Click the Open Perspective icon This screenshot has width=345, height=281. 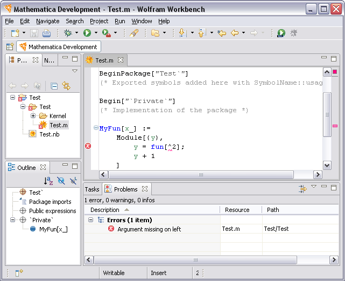click(10, 46)
